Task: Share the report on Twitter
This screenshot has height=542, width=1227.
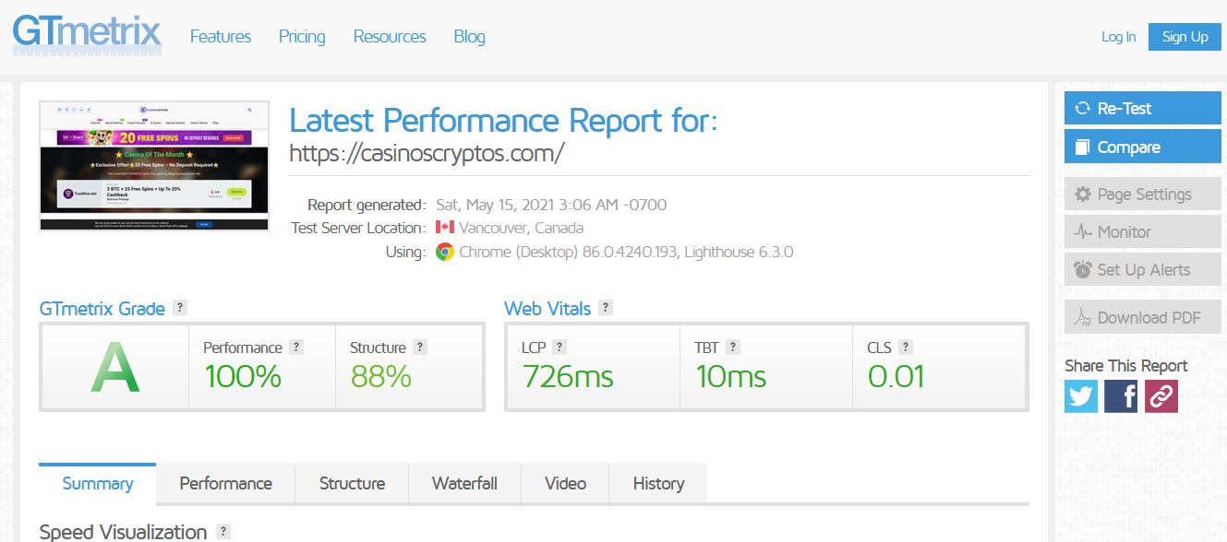Action: (1081, 396)
